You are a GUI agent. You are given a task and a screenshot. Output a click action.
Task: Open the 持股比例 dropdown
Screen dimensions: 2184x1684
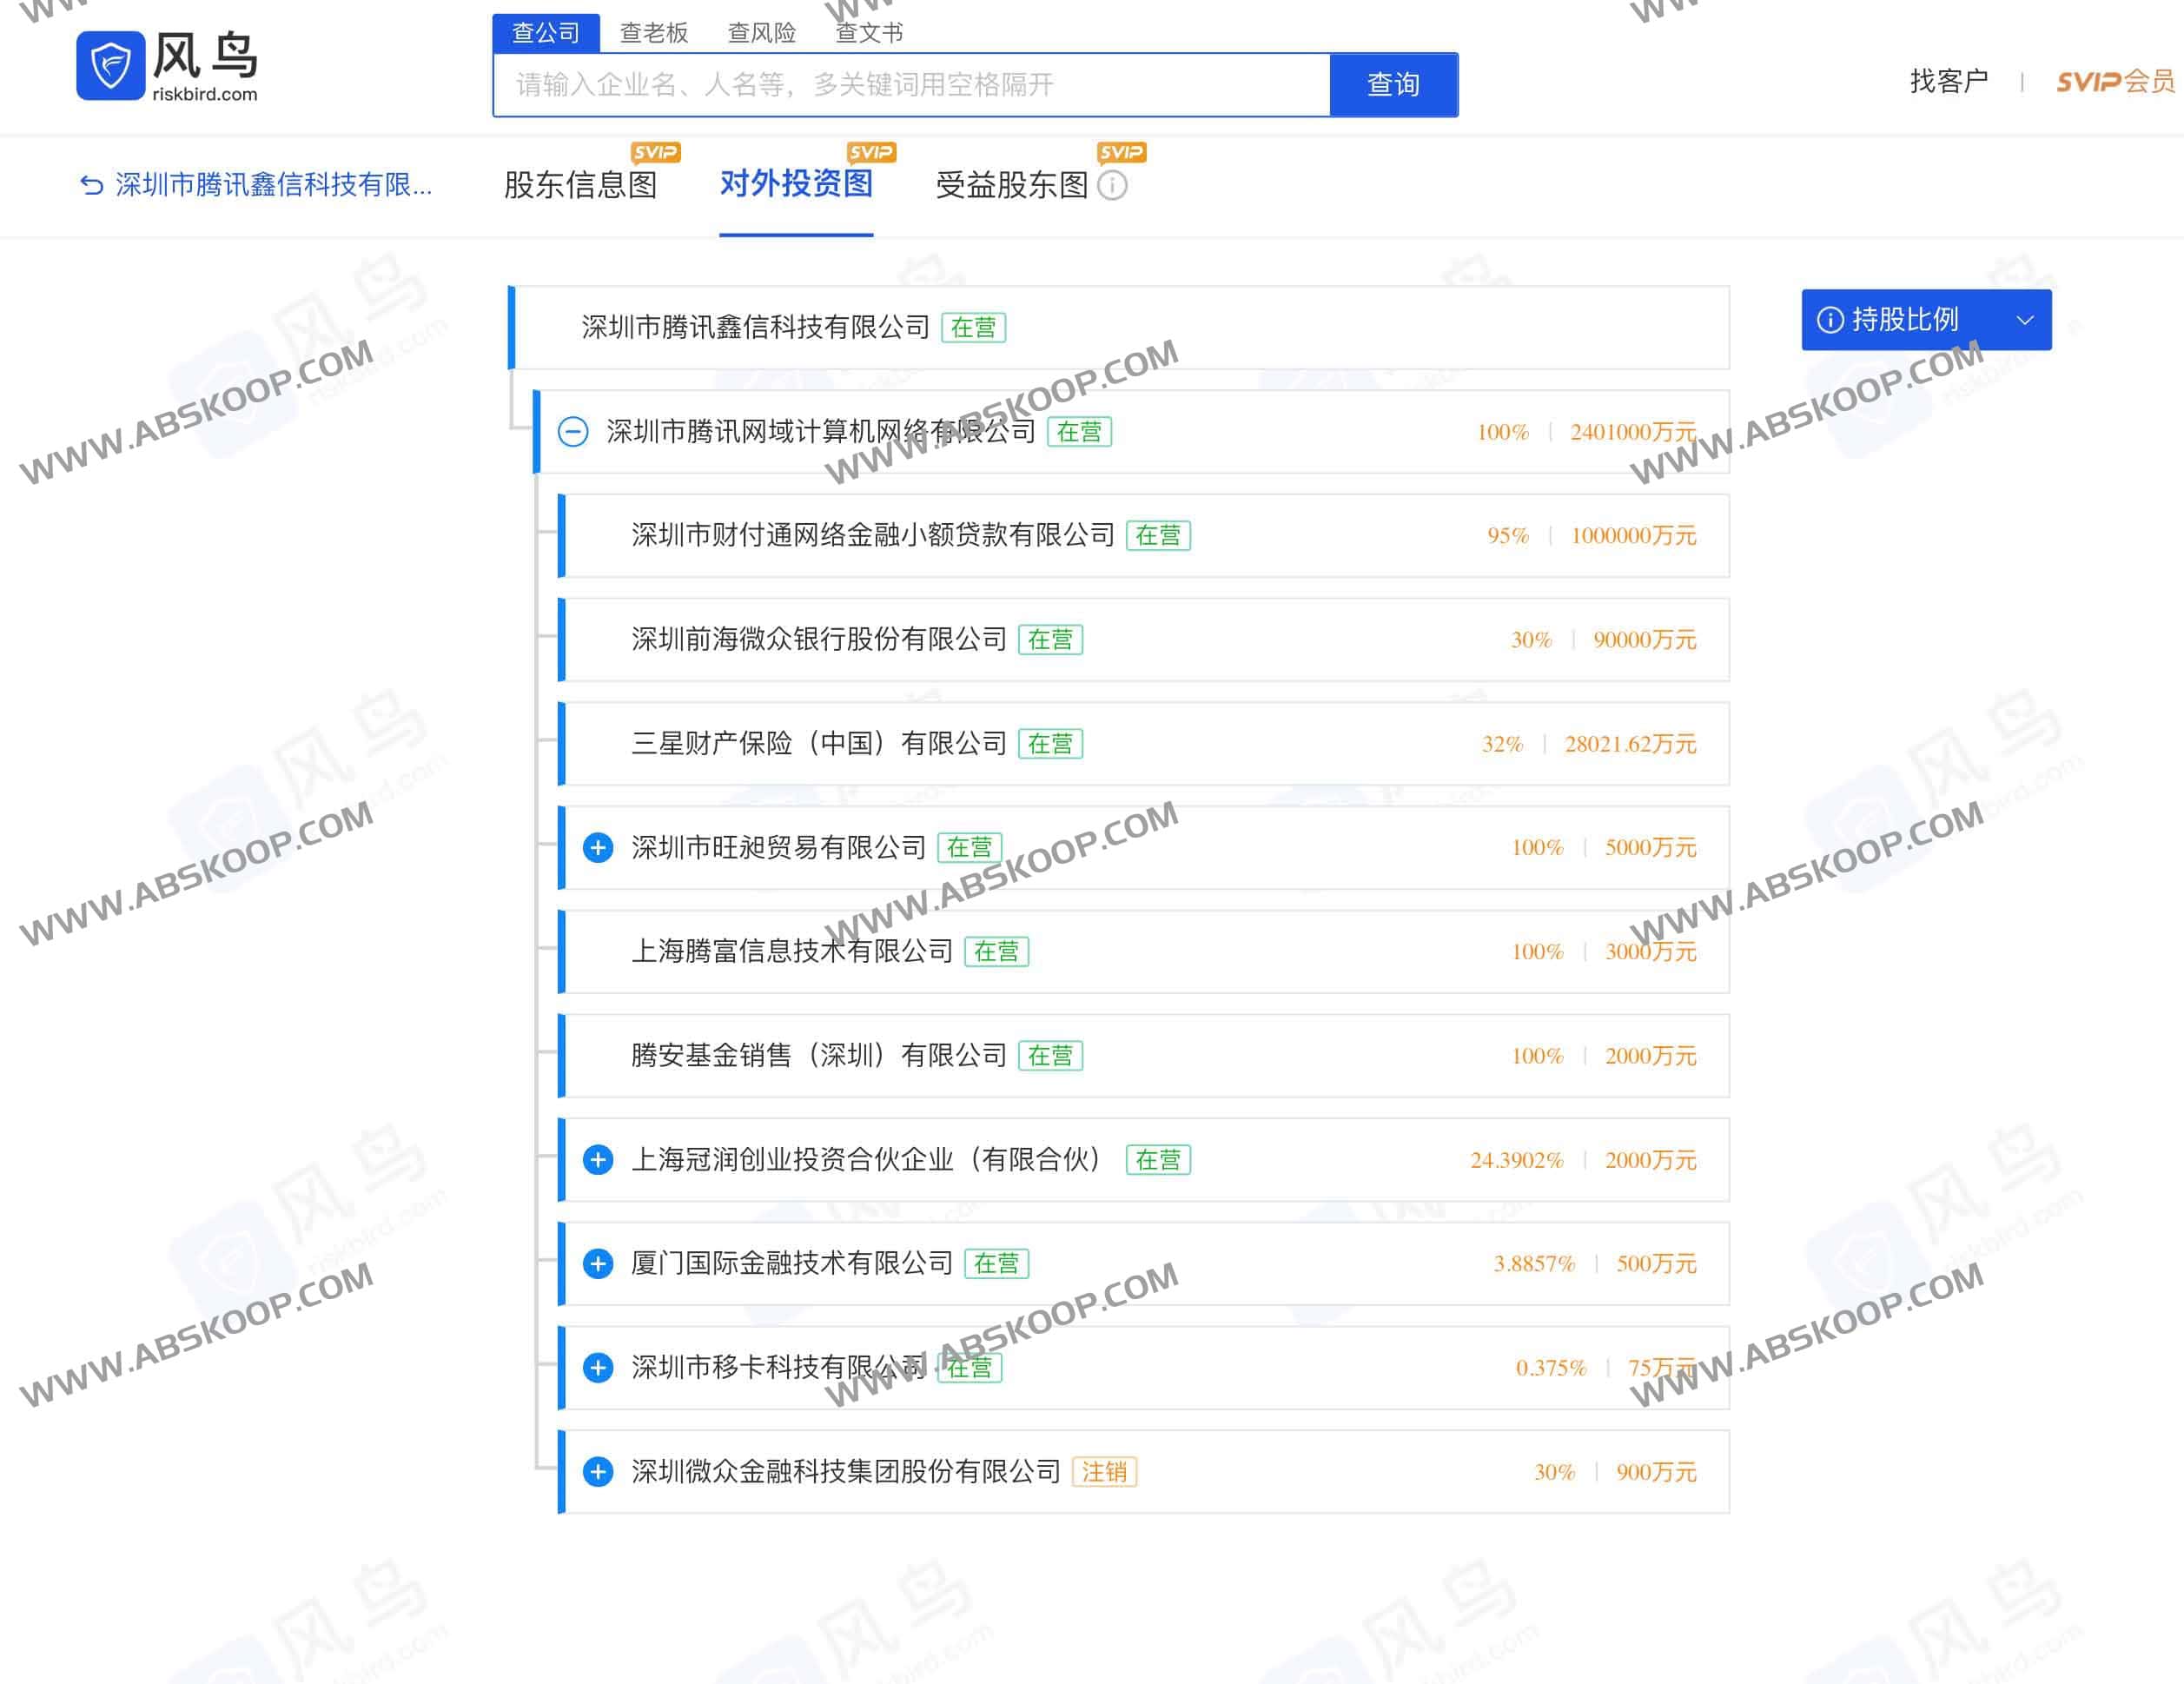point(2025,320)
